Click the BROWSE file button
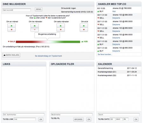 click(x=78, y=120)
